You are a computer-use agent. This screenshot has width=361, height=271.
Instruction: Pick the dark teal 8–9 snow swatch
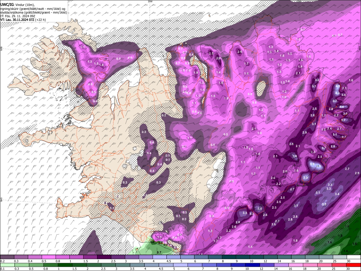[229, 257]
